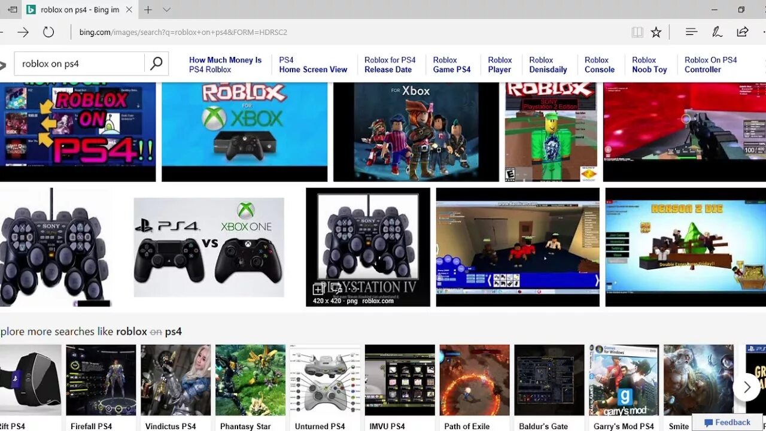This screenshot has height=431, width=766.
Task: Select the roblox on ps4 Bing tab
Action: click(x=79, y=10)
